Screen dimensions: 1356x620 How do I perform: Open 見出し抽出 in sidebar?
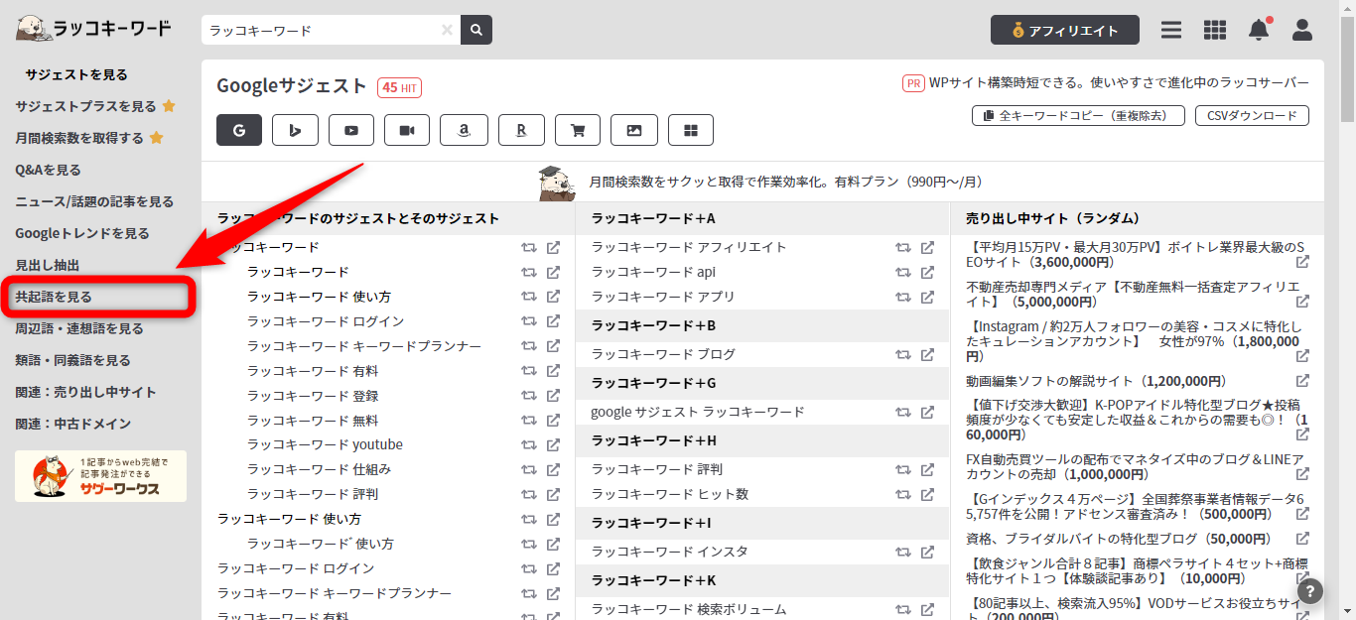(48, 265)
